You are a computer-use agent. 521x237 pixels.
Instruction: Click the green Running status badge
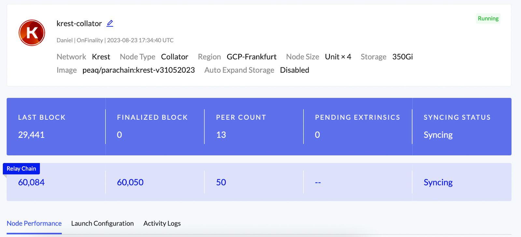[x=488, y=19]
